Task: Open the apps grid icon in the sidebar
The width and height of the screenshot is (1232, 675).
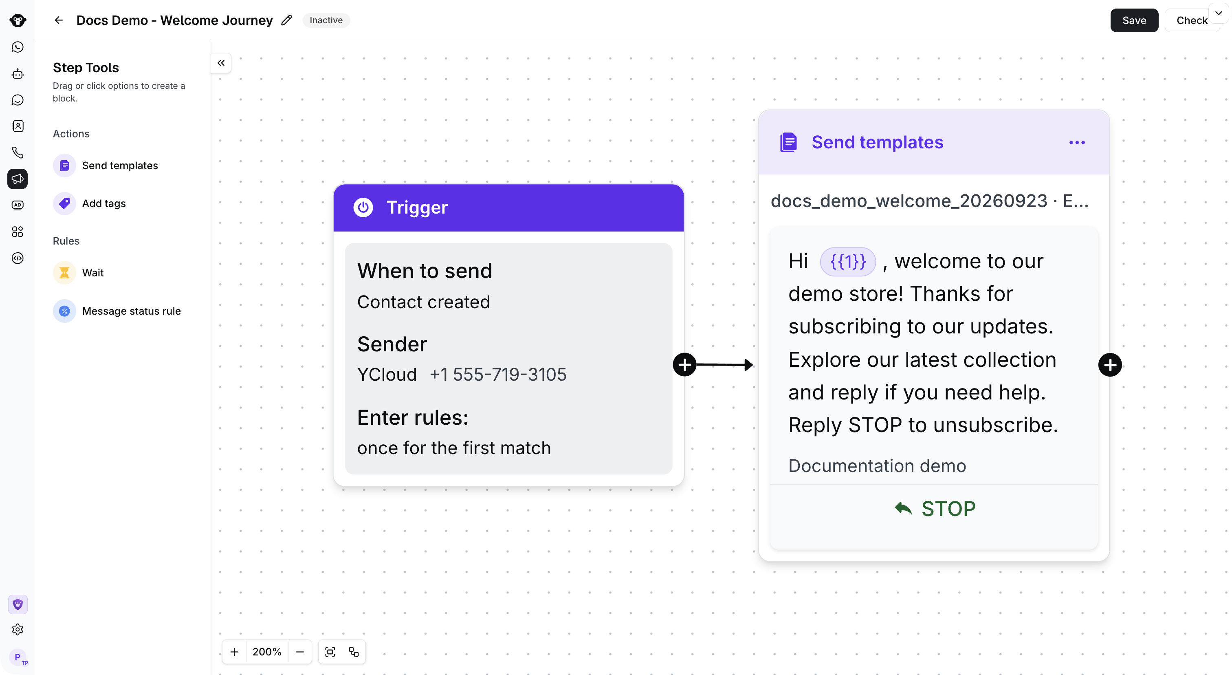Action: [18, 232]
